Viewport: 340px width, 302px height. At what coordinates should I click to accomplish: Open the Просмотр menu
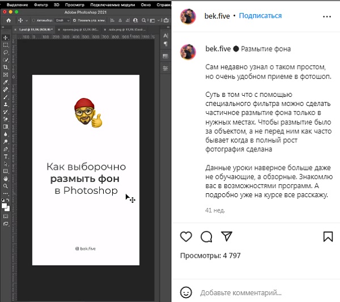coord(75,5)
